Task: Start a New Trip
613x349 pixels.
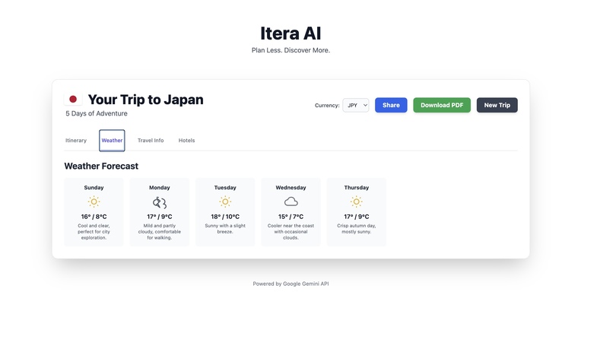Action: coord(497,105)
